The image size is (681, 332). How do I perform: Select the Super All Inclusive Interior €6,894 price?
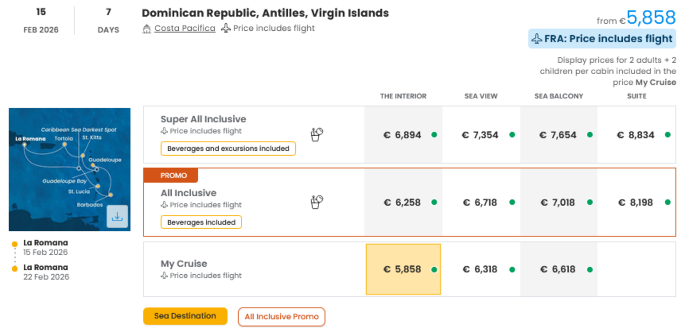tap(402, 135)
